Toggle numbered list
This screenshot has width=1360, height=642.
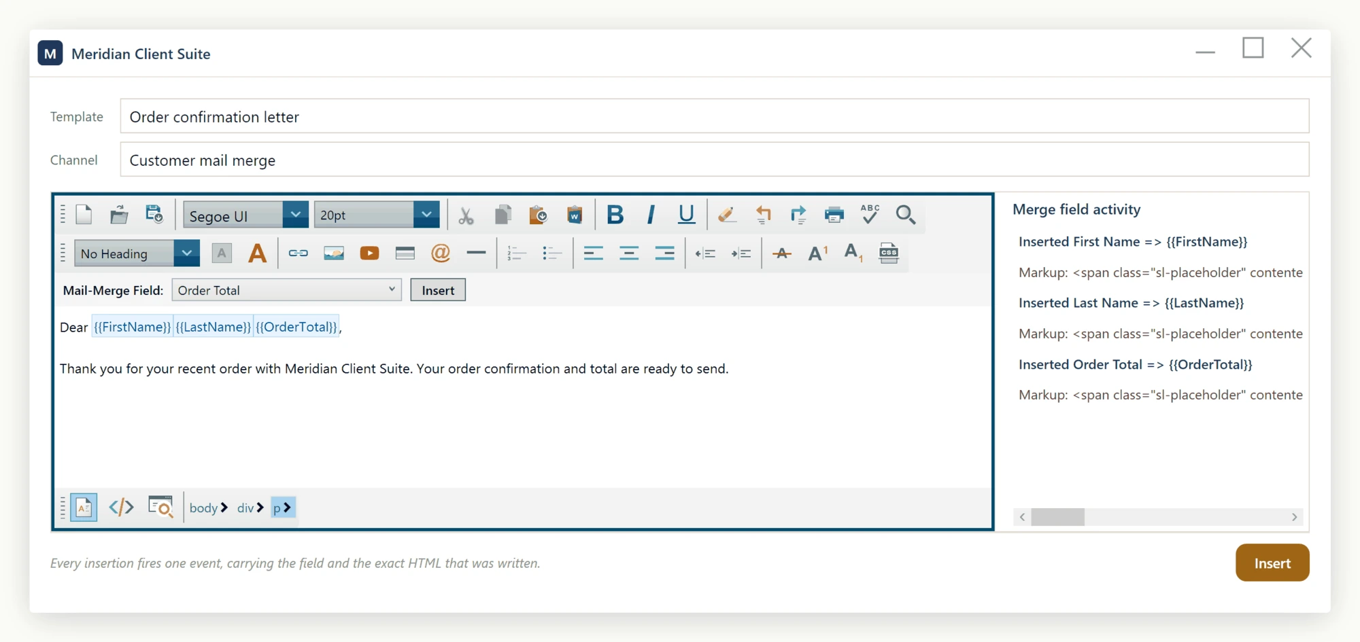click(x=517, y=253)
